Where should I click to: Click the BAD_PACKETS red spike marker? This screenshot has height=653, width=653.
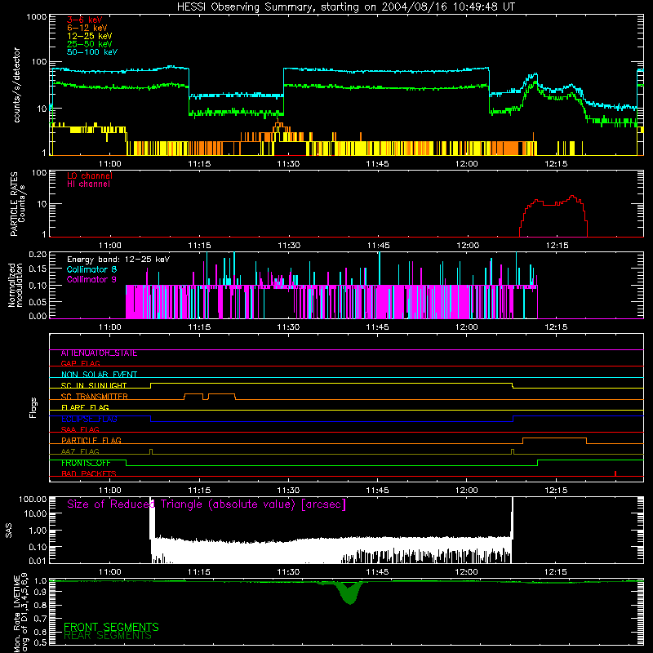(615, 473)
